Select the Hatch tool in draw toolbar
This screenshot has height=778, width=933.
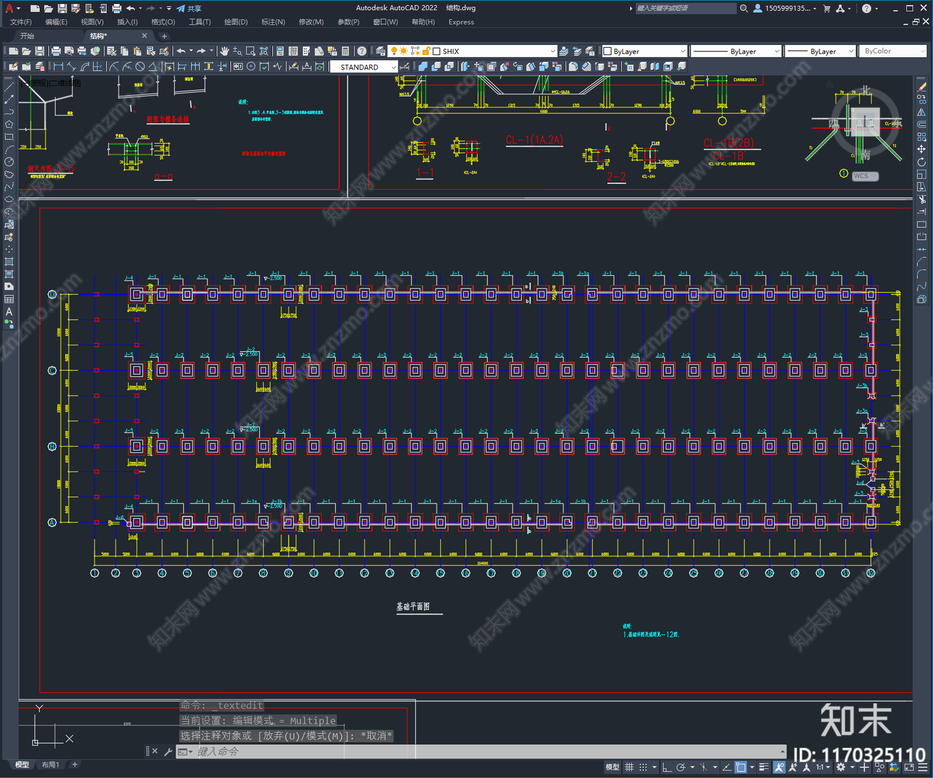tap(9, 261)
